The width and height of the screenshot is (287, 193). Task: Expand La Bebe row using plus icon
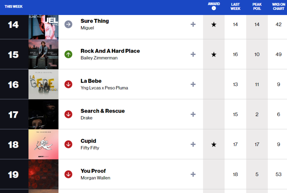click(x=193, y=85)
